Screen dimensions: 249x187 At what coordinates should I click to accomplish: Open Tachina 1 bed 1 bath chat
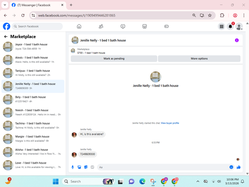click(x=33, y=126)
